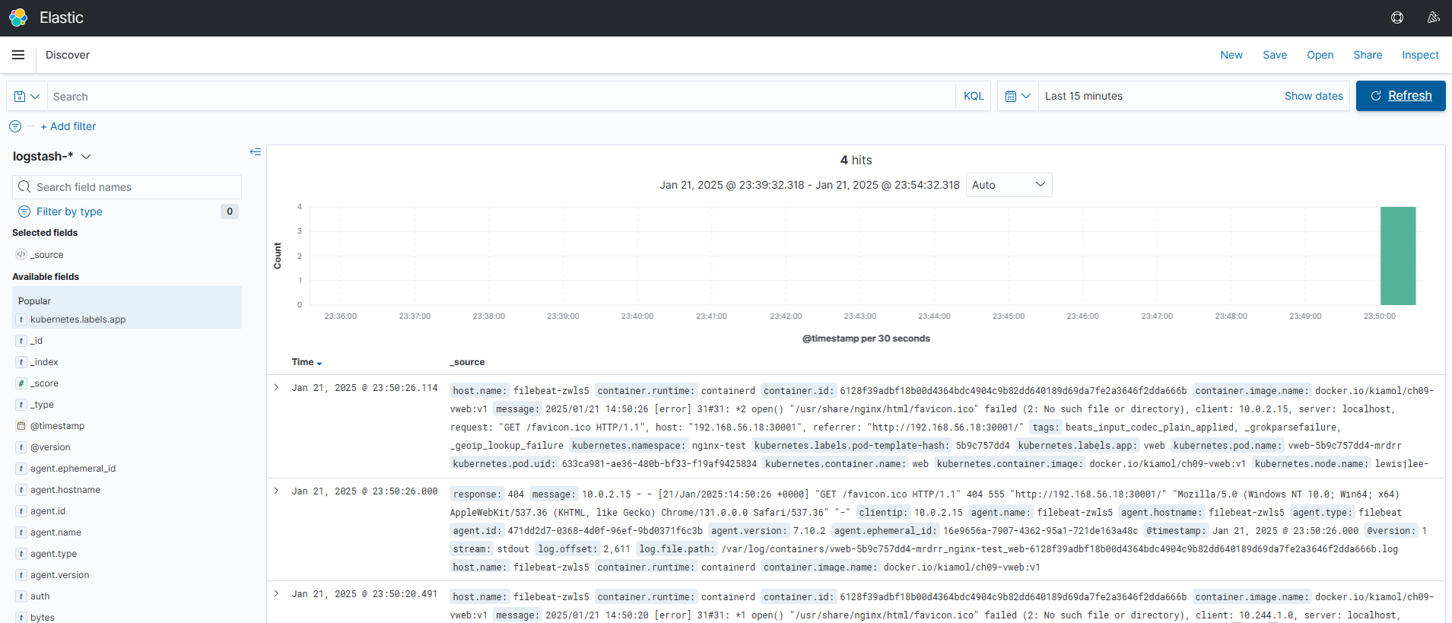Expand the 23:50:20.491 document row
Viewport: 1452px width, 623px height.
coord(277,594)
